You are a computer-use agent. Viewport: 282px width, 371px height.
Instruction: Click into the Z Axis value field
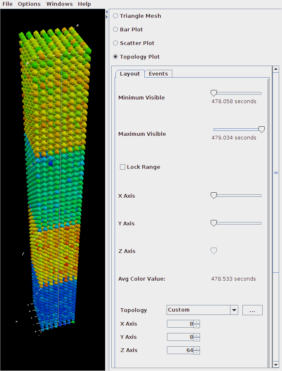click(180, 350)
